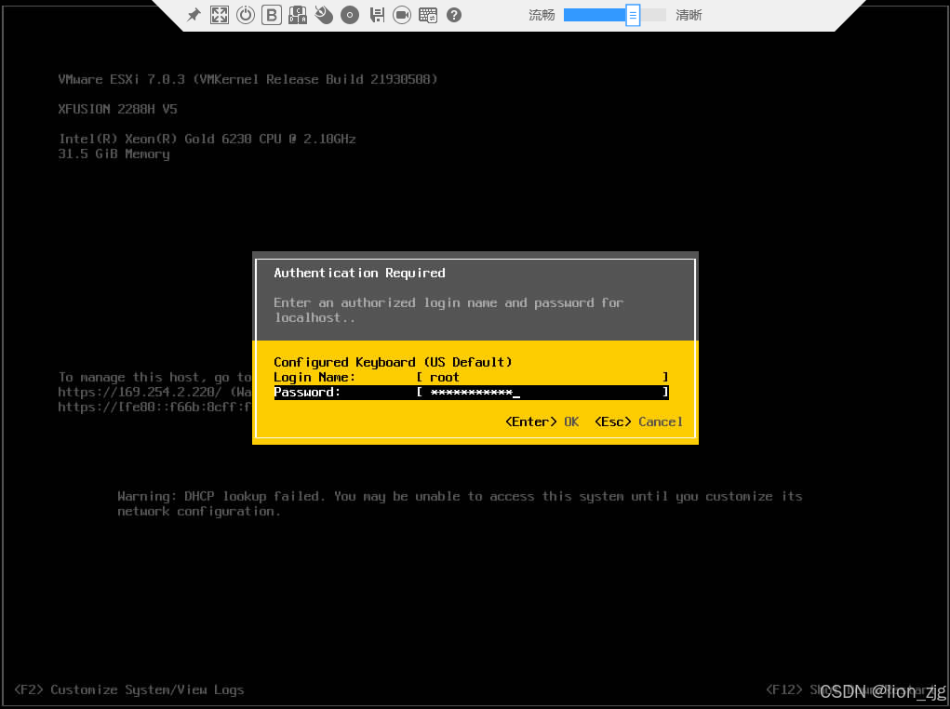Click the VMware ESXi 7.0.3 version line
The width and height of the screenshot is (950, 709).
(x=248, y=79)
